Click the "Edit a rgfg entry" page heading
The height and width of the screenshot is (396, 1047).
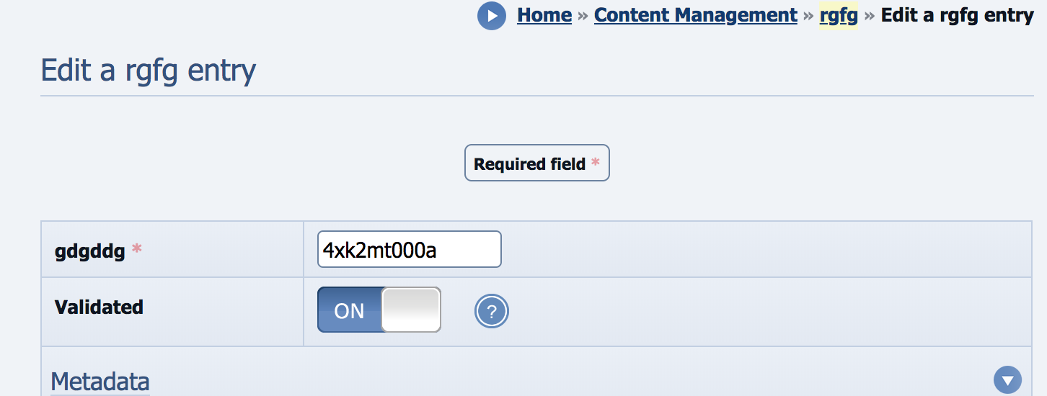click(x=149, y=71)
